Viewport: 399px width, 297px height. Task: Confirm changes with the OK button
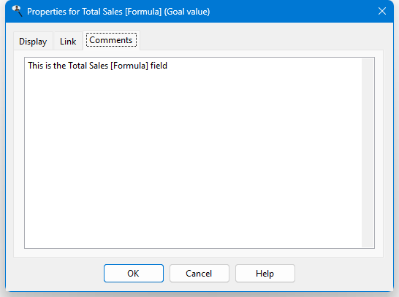tap(134, 274)
